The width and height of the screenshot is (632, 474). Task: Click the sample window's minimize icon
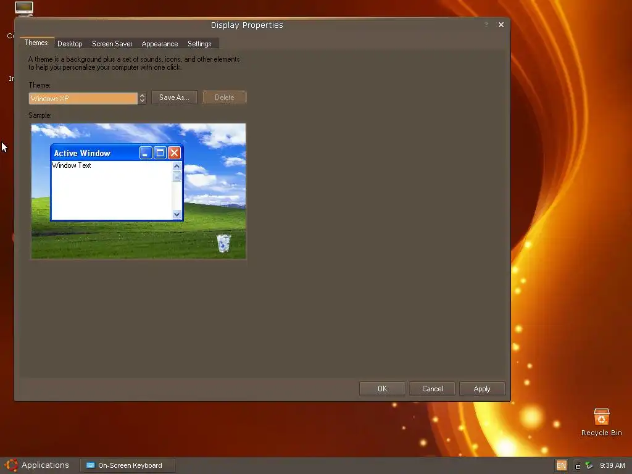pos(146,153)
